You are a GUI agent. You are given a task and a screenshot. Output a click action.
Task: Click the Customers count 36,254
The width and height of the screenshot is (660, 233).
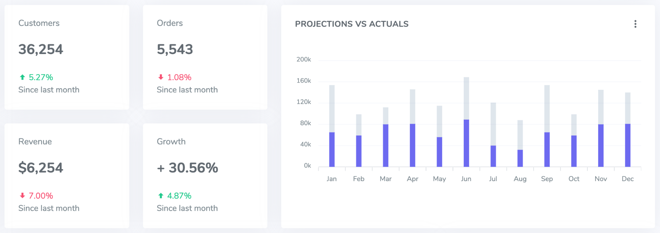[41, 49]
